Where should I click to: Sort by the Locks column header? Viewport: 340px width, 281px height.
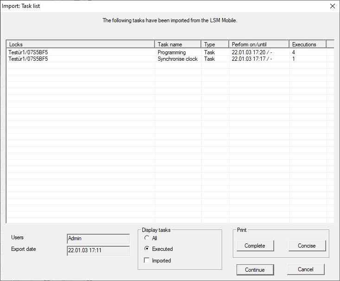(x=81, y=45)
